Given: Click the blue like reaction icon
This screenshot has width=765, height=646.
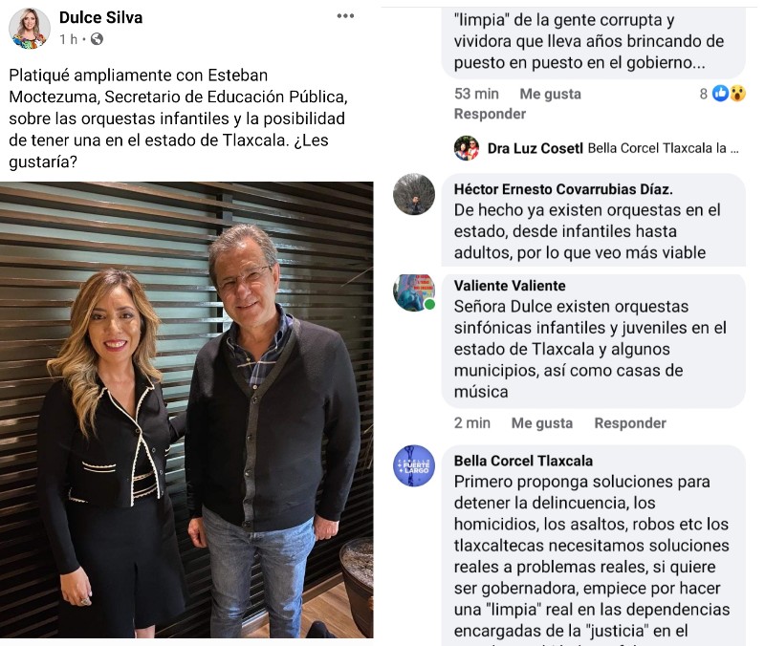Looking at the screenshot, I should click(x=720, y=93).
